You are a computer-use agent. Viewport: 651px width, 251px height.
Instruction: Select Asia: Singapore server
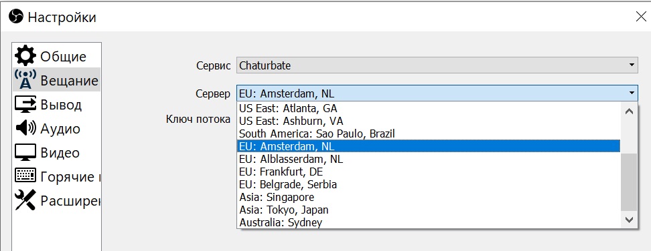coord(429,197)
